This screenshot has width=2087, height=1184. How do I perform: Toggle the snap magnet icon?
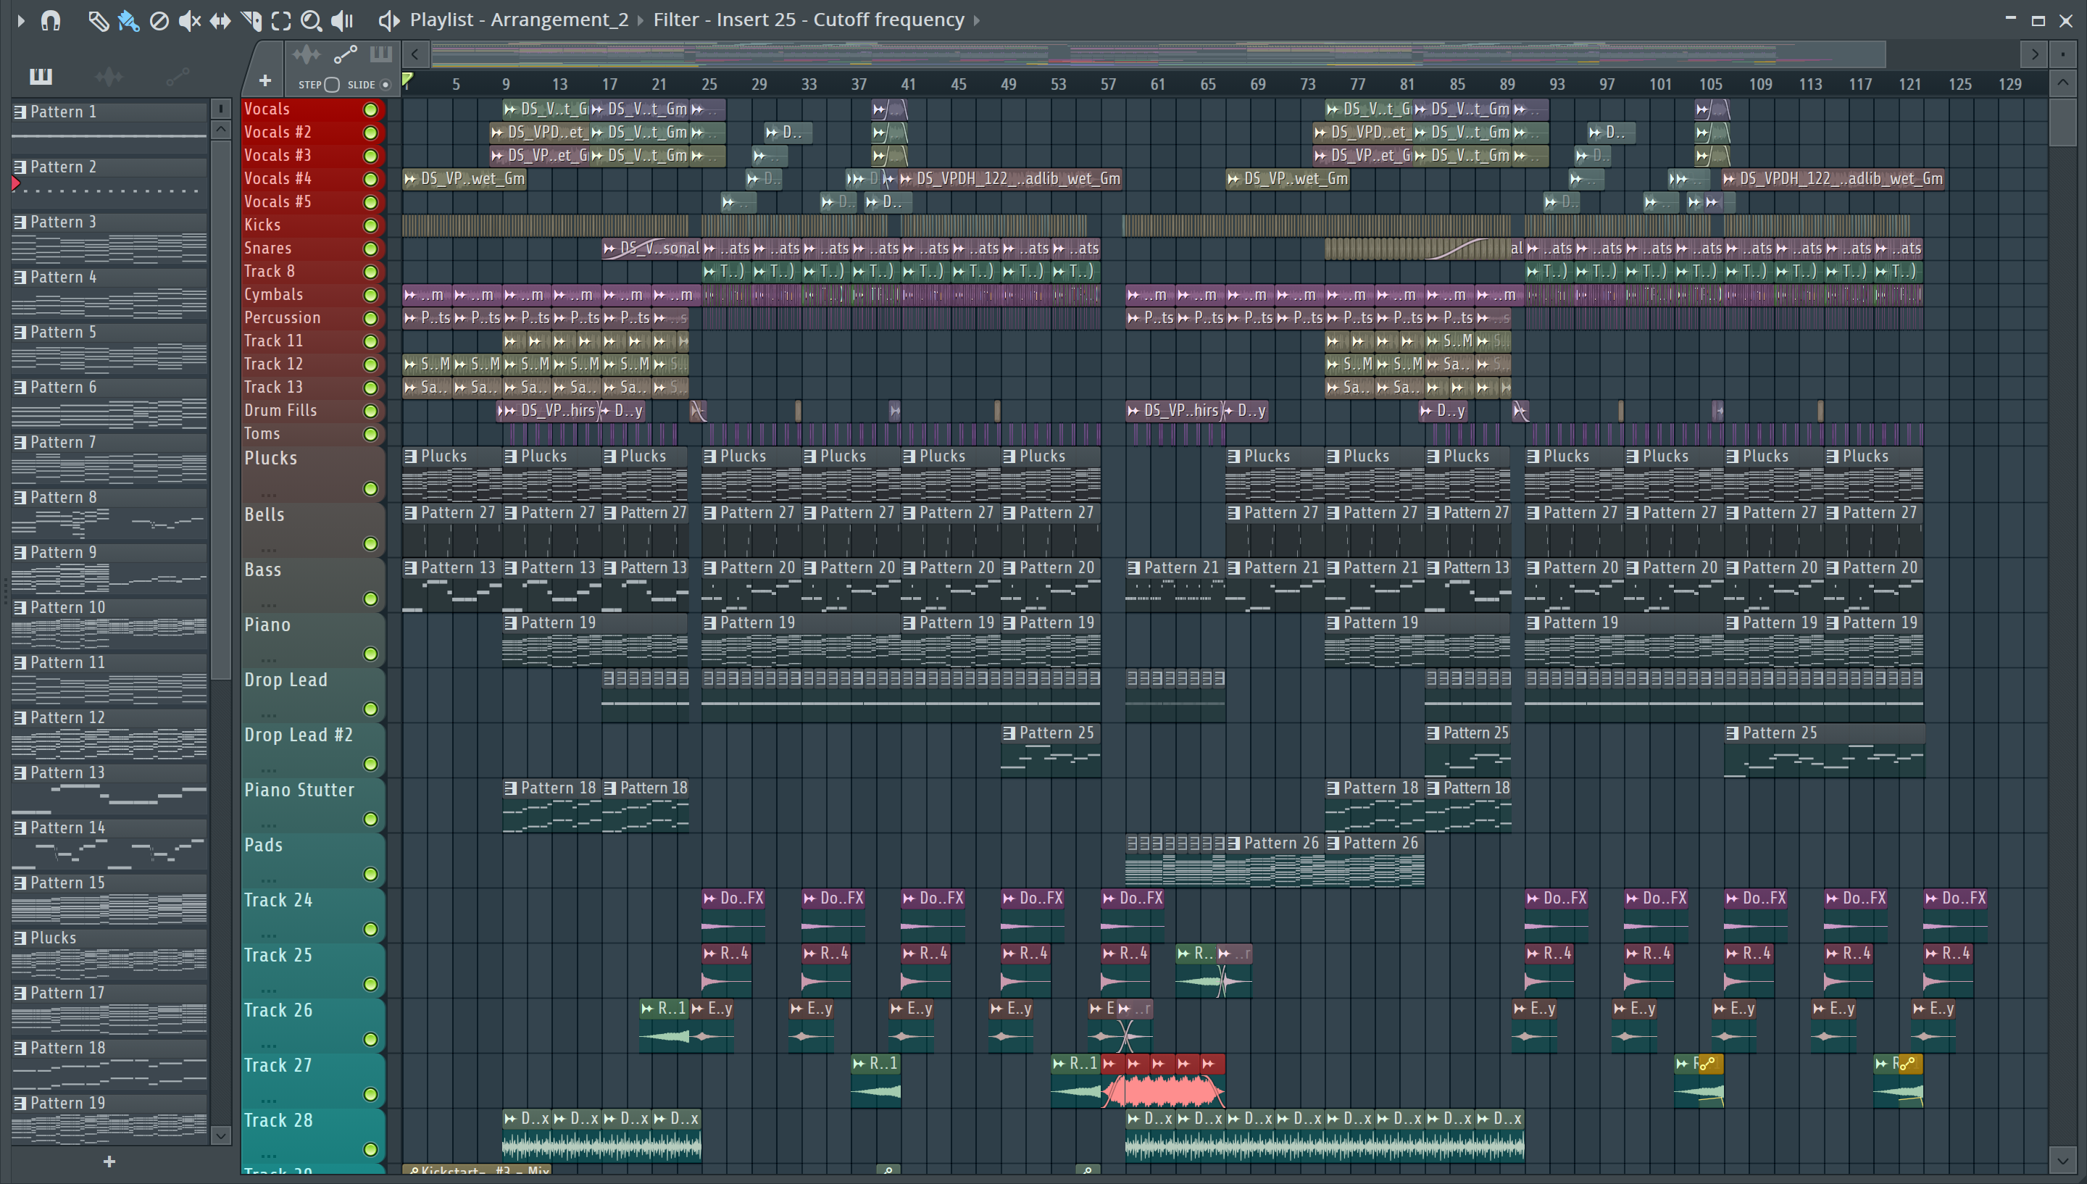[51, 20]
